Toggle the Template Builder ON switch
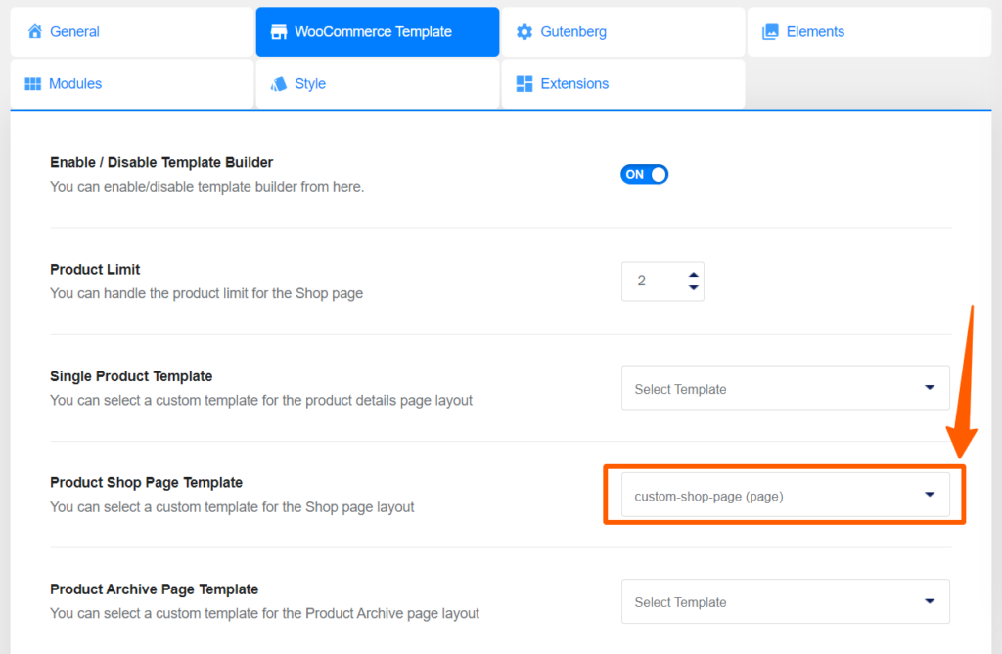Viewport: 1002px width, 654px height. tap(644, 174)
